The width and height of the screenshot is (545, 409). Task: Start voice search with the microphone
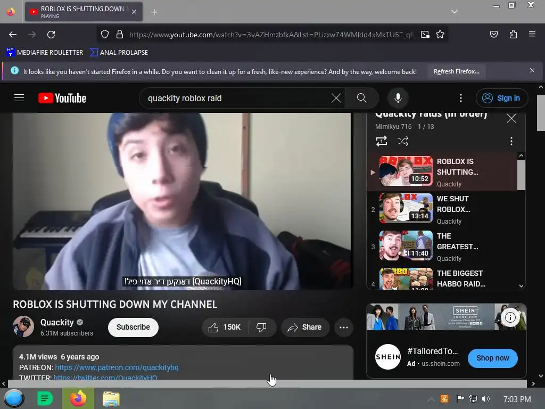tap(398, 98)
